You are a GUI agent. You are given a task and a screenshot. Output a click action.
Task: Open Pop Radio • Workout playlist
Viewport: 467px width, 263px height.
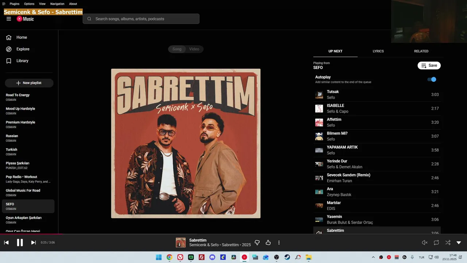click(x=28, y=179)
